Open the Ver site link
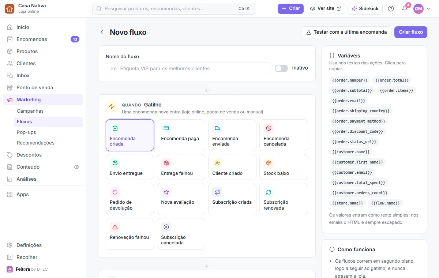This screenshot has width=439, height=278. click(x=326, y=8)
